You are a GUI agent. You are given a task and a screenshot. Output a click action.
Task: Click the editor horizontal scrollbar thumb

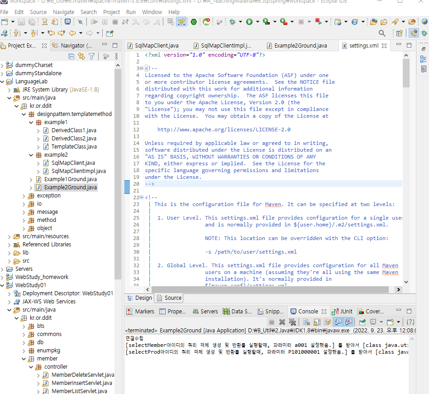[270, 289]
